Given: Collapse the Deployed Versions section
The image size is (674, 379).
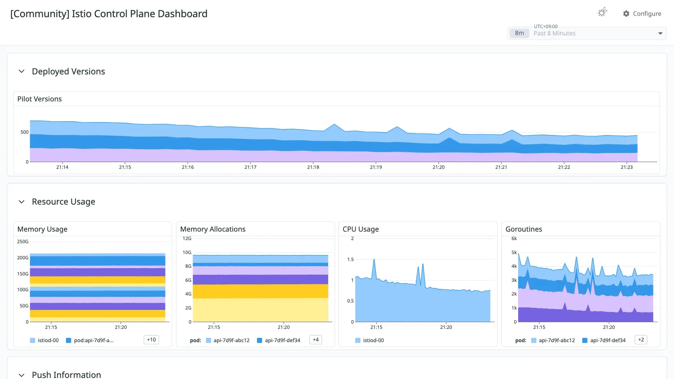Looking at the screenshot, I should [x=21, y=72].
